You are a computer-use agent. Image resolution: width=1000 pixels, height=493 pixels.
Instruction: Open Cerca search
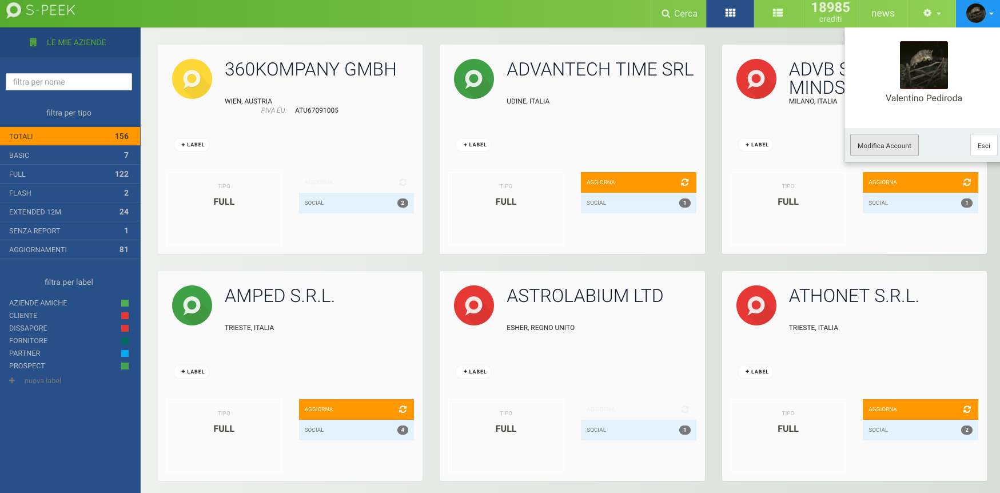point(679,13)
